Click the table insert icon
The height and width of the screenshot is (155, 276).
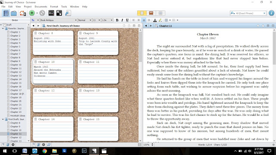[166, 20]
